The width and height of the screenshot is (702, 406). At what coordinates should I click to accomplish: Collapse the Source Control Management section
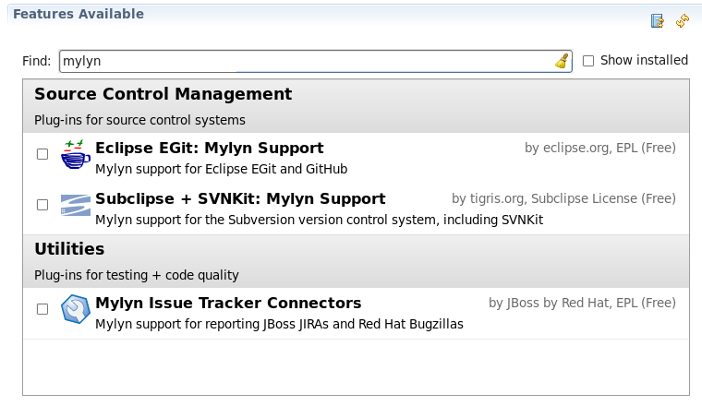coord(163,94)
